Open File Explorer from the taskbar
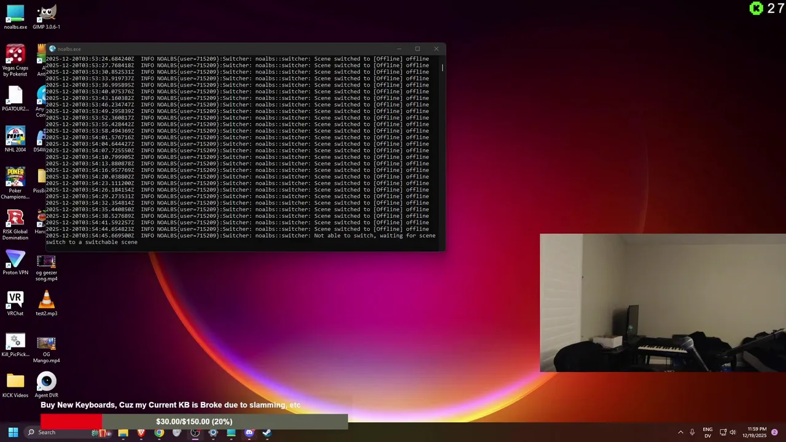 [x=123, y=432]
